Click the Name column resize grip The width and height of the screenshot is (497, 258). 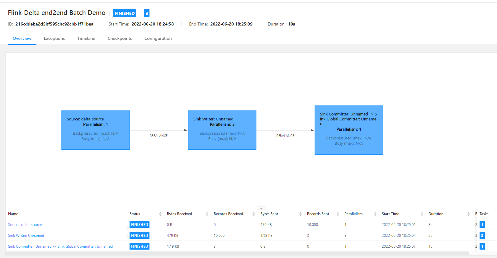(x=127, y=232)
